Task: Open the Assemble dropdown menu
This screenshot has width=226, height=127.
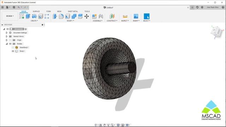Action: coord(97,21)
